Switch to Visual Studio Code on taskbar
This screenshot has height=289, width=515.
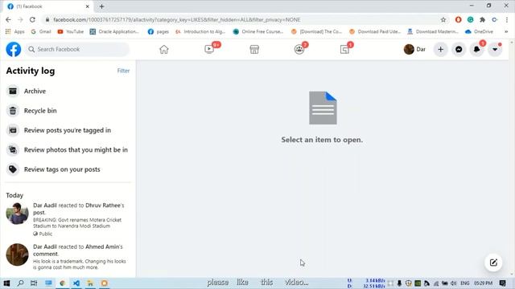pos(76,283)
